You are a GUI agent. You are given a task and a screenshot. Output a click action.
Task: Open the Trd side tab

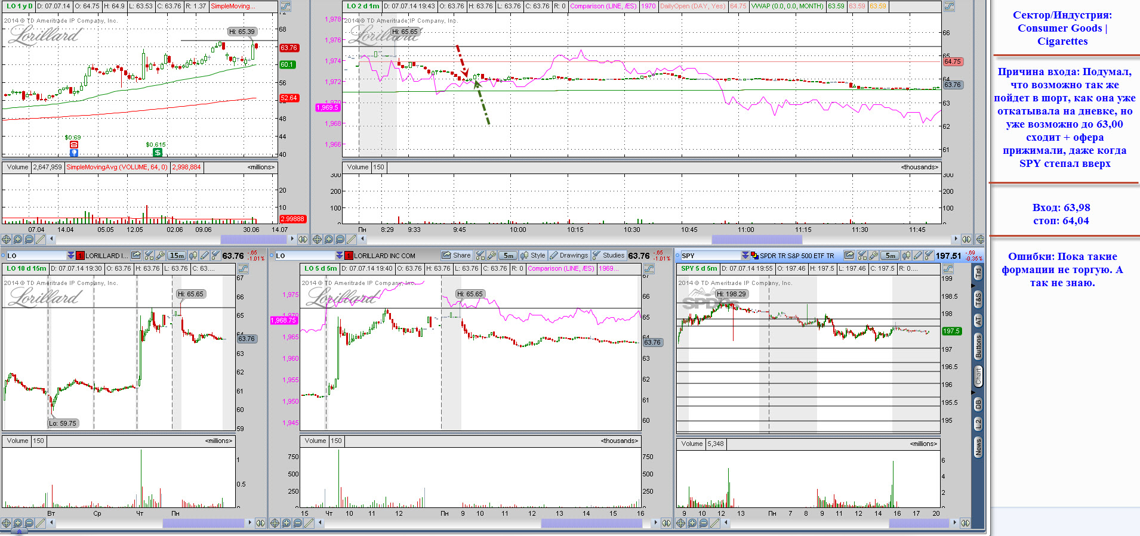click(978, 273)
